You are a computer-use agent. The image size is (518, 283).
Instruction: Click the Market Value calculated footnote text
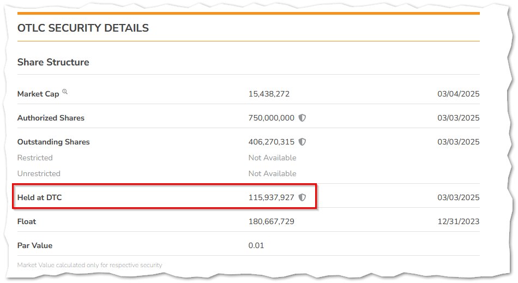[89, 265]
